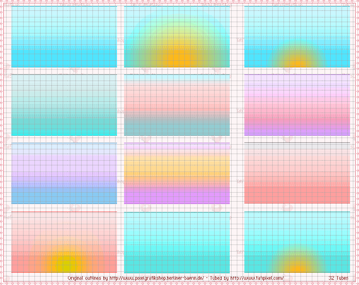Choose the small sunset on cyan thumbnail, top-right
Image resolution: width=359 pixels, height=285 pixels.
point(297,37)
